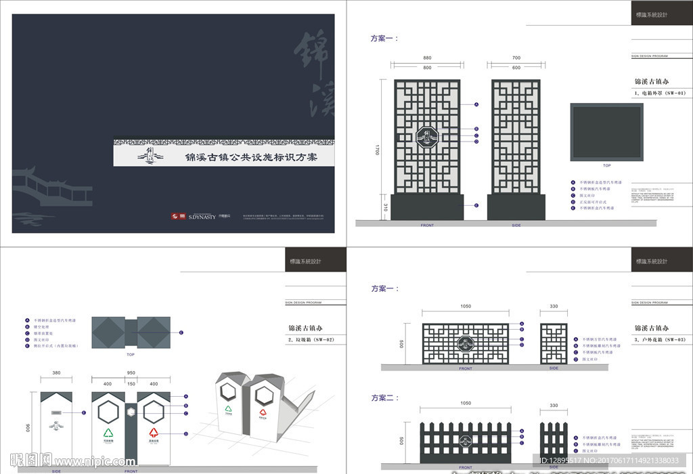Click the 900 bin height dimension
Screen dimensions: 693x474
pos(27,428)
